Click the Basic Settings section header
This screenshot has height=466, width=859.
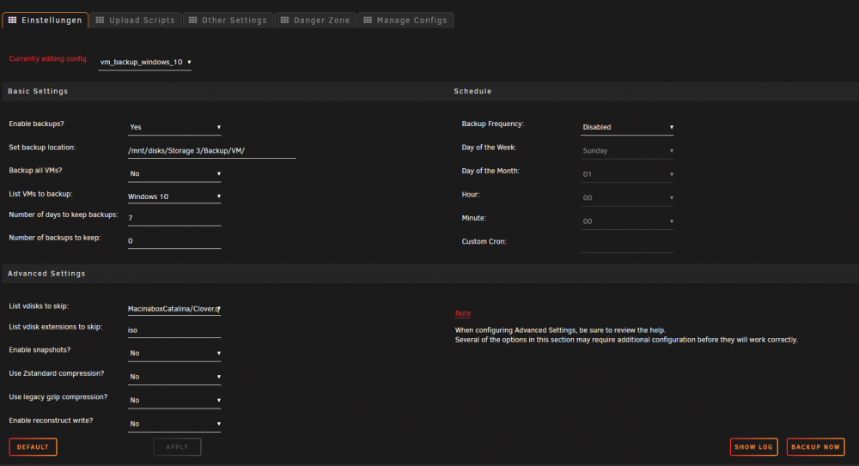[x=38, y=92]
